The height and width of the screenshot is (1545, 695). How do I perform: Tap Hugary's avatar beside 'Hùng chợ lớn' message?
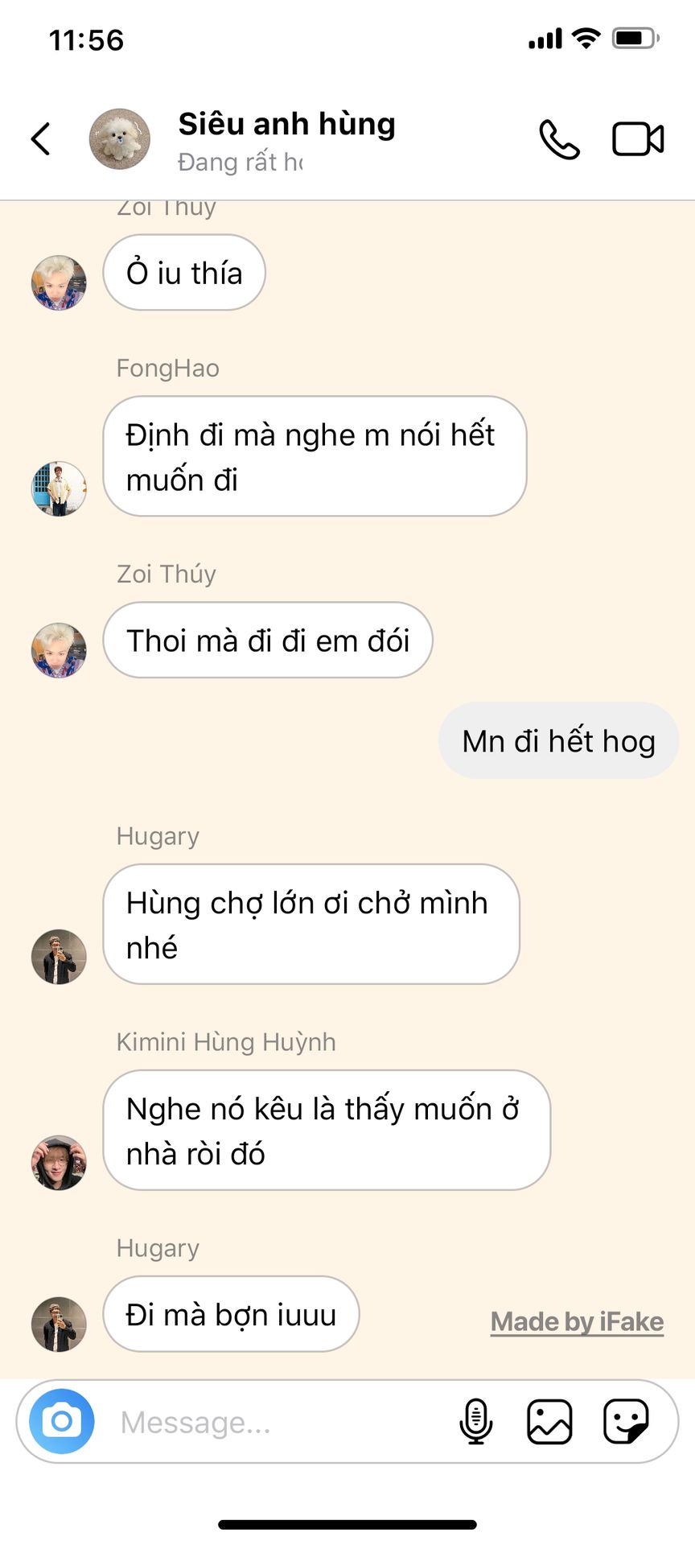click(x=59, y=956)
